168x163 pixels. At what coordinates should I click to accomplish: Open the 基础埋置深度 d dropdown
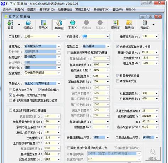pyautogui.click(x=59, y=154)
